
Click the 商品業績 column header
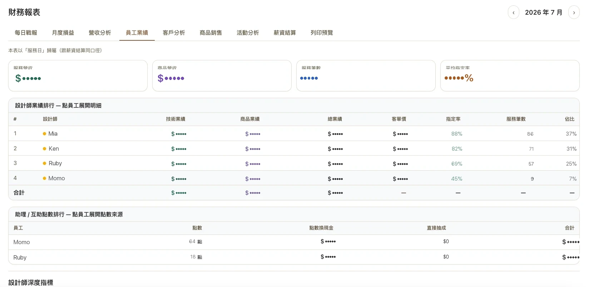pos(250,119)
